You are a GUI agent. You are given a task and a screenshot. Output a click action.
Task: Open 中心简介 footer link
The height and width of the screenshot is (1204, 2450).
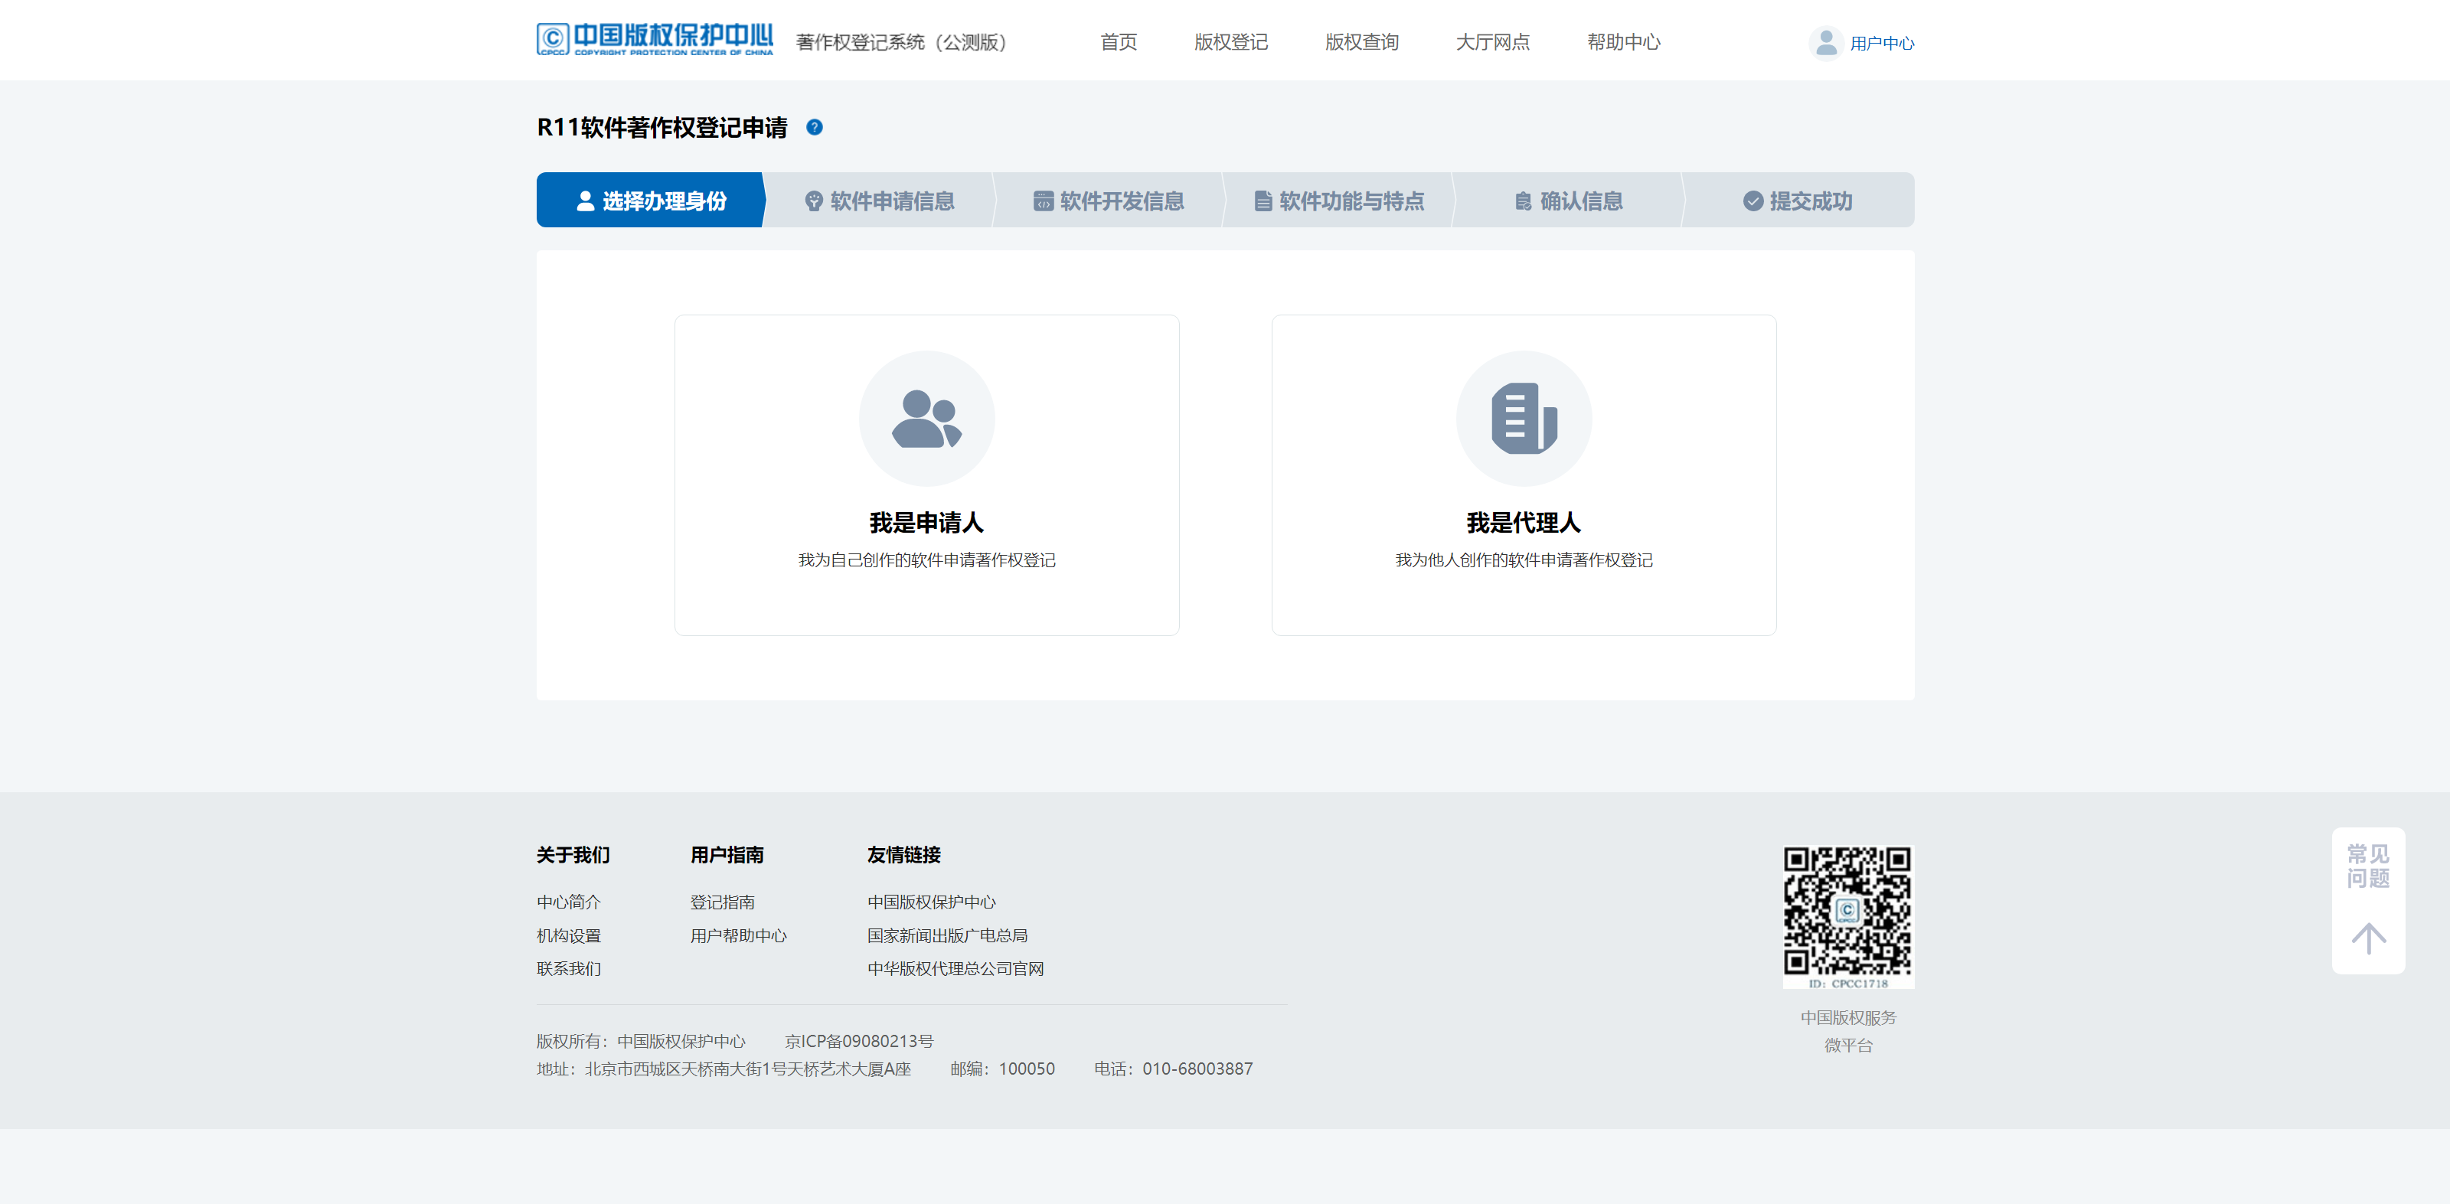[x=569, y=901]
